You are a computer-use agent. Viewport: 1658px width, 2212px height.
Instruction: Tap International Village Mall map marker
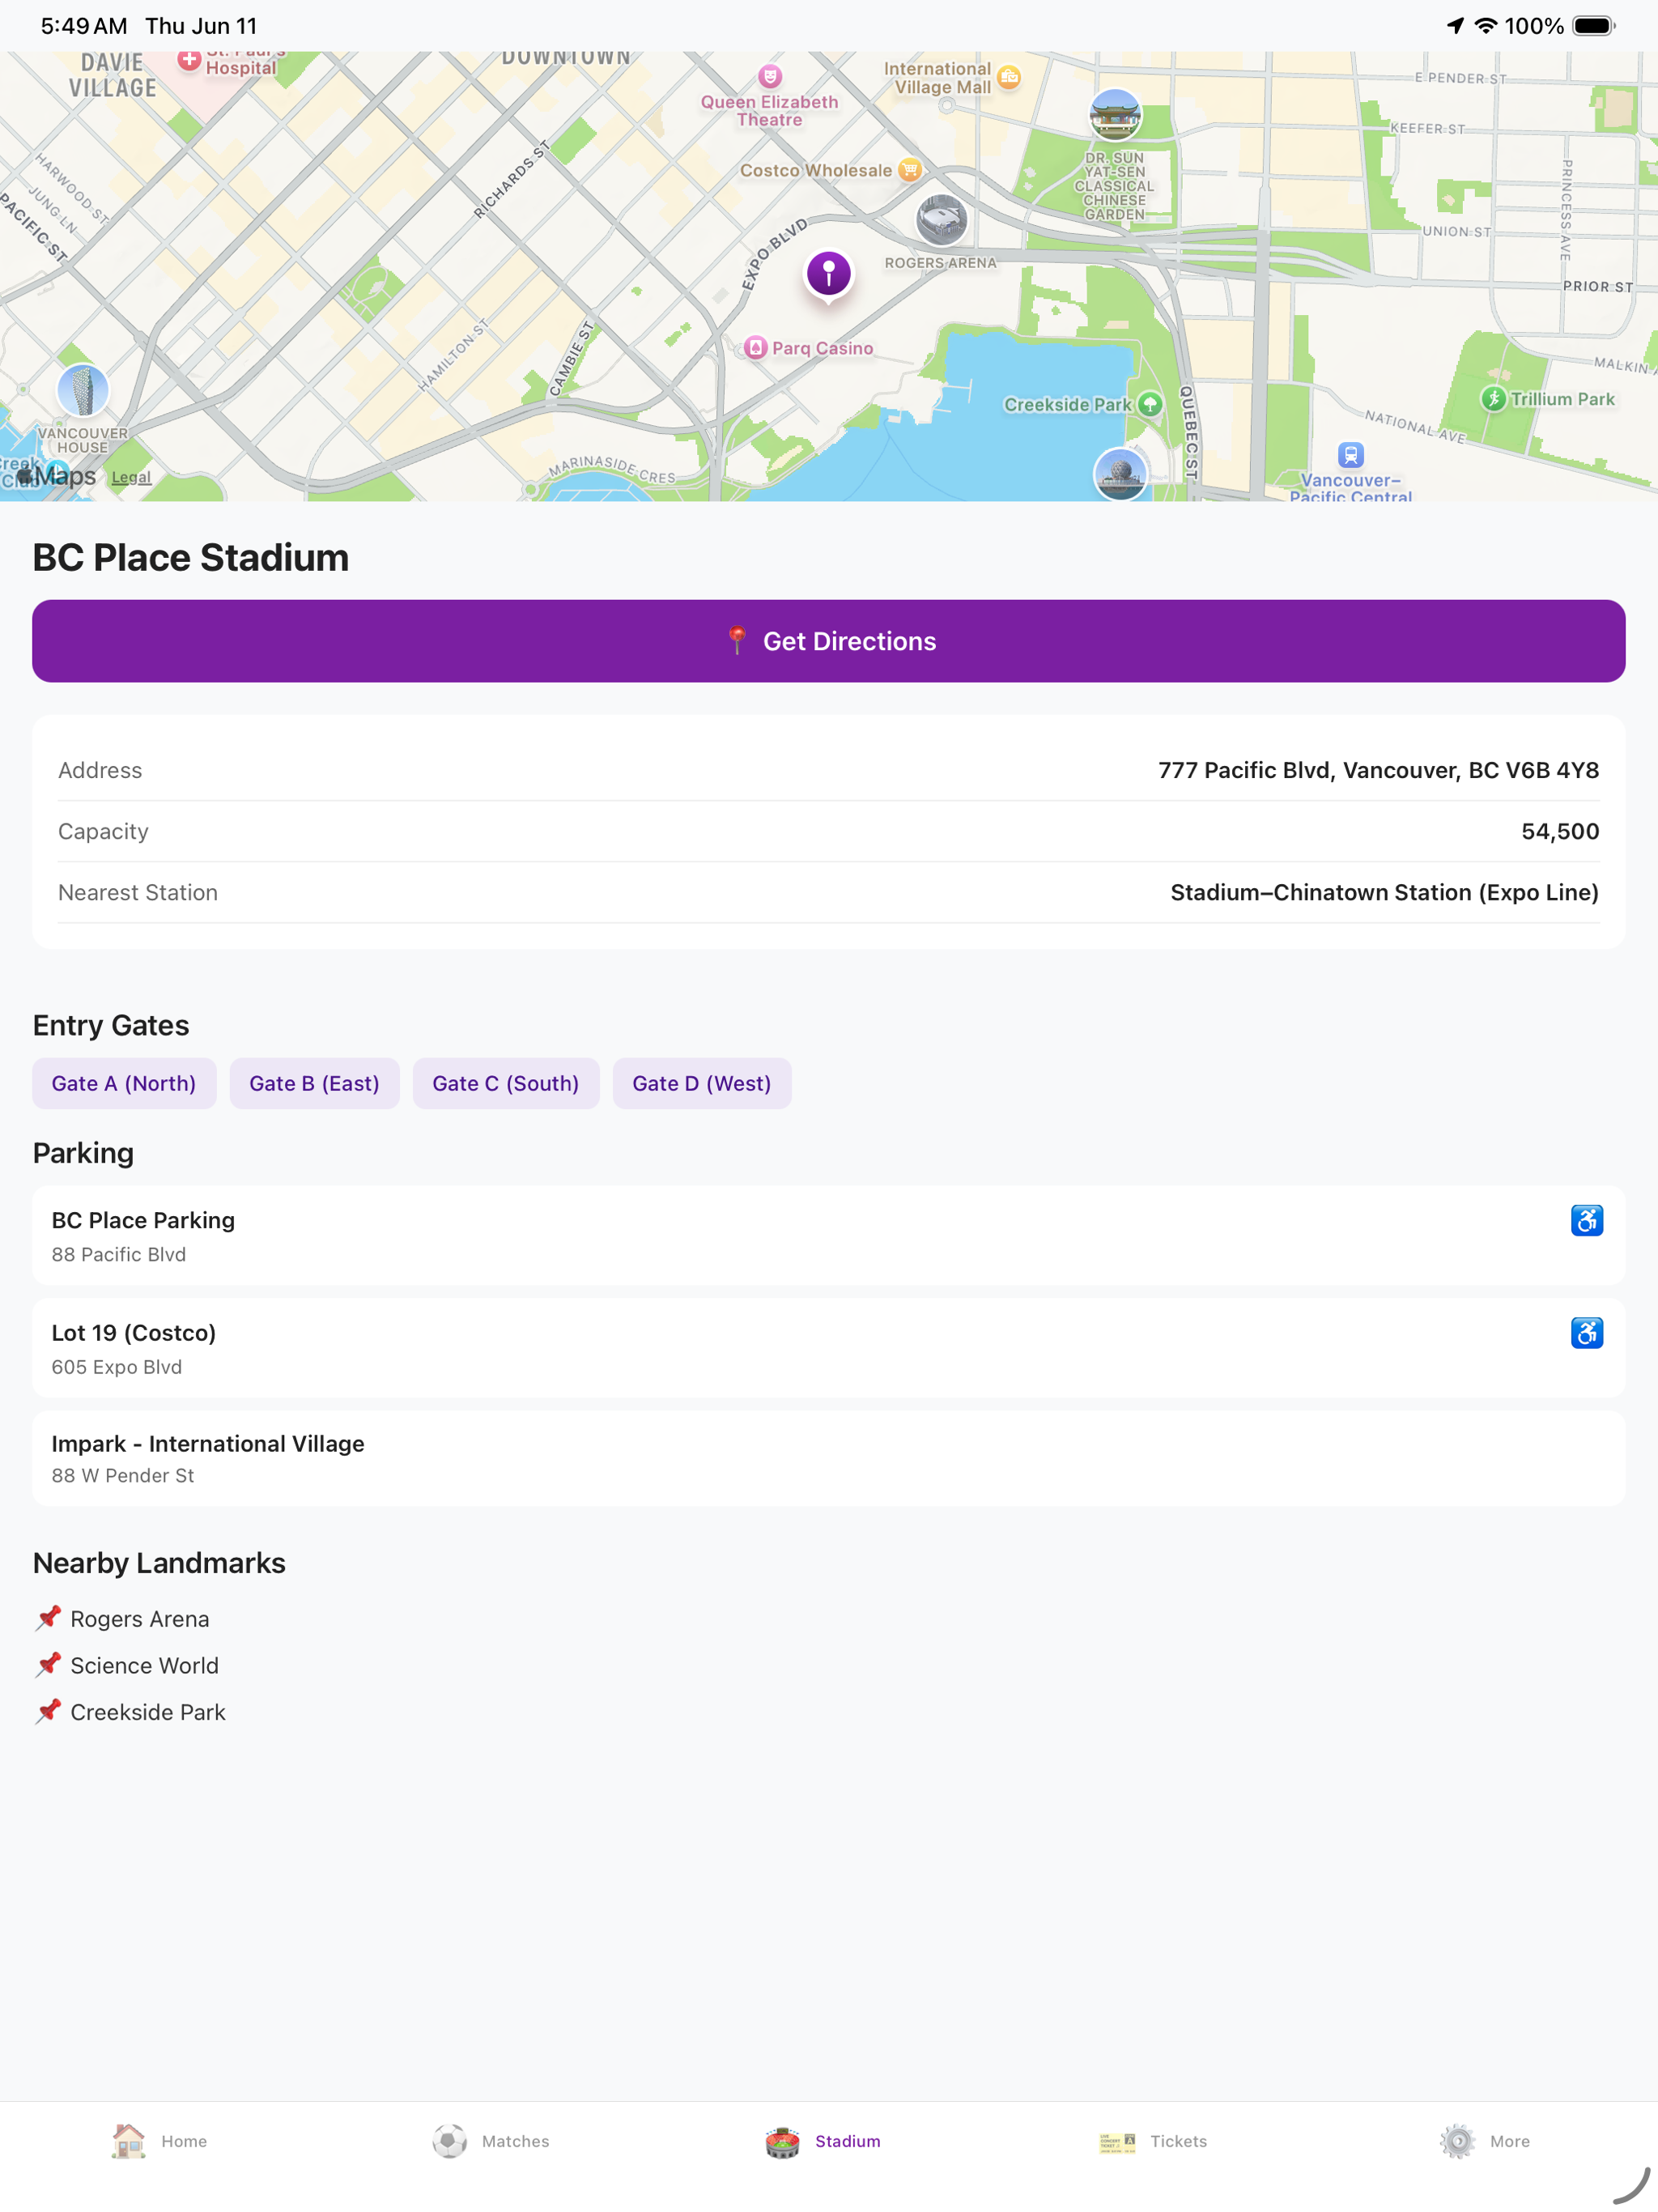point(1009,77)
